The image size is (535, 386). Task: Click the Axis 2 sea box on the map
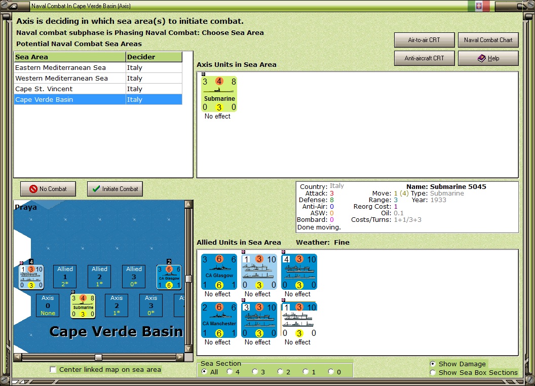tap(117, 305)
